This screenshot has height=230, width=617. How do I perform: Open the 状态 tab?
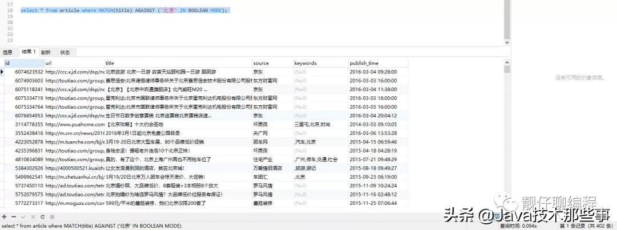(66, 52)
